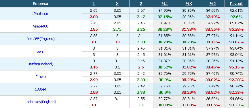Screen dimensions: 249x108
Task: Open the 12bet.com bookmaker link
Action: pos(41,13)
